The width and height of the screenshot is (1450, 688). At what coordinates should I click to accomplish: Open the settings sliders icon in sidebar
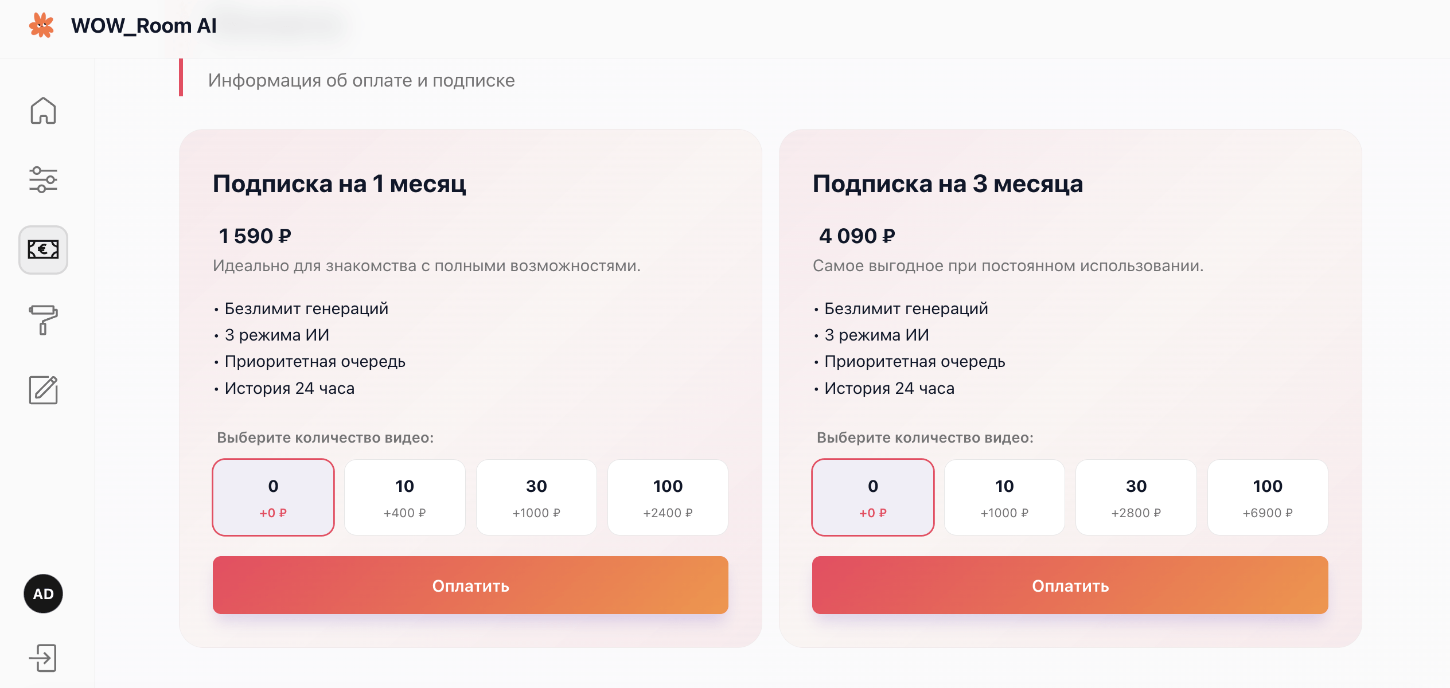(x=43, y=180)
